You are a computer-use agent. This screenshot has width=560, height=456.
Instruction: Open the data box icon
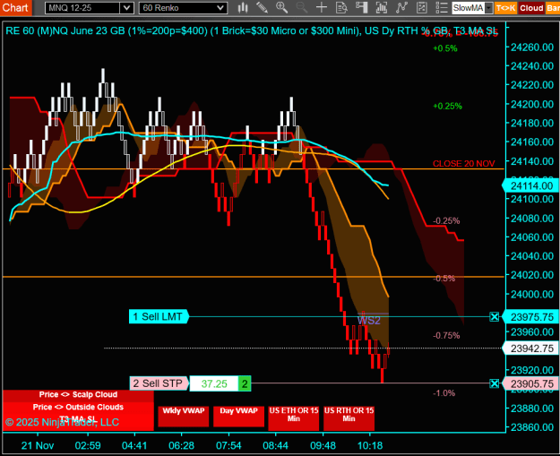coord(341,7)
